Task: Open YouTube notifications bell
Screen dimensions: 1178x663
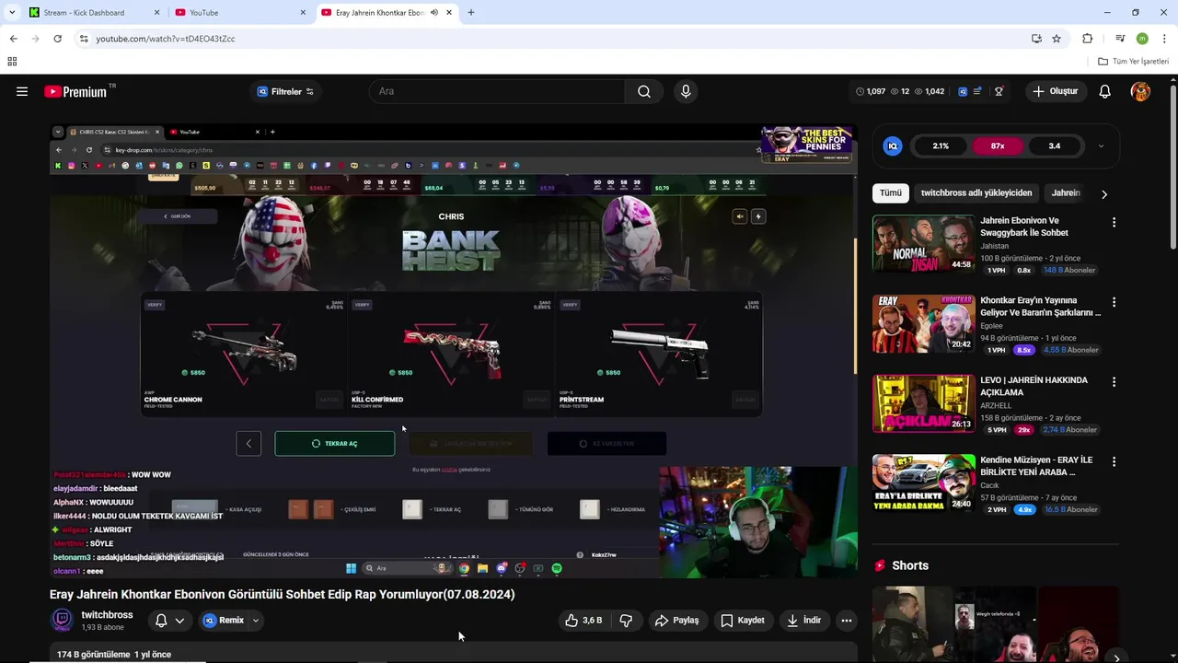Action: point(1104,91)
